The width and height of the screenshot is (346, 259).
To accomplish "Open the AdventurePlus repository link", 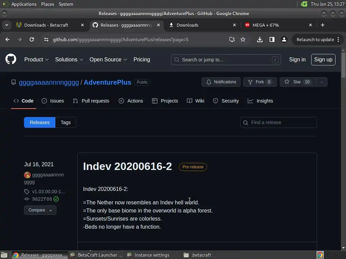I will point(107,82).
